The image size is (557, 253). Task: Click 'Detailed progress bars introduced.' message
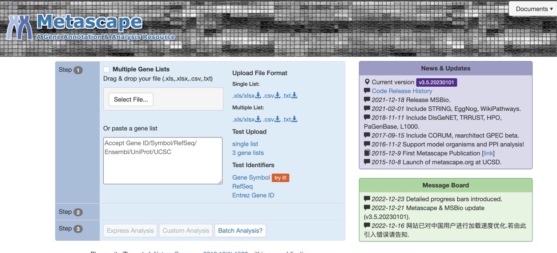pyautogui.click(x=454, y=199)
